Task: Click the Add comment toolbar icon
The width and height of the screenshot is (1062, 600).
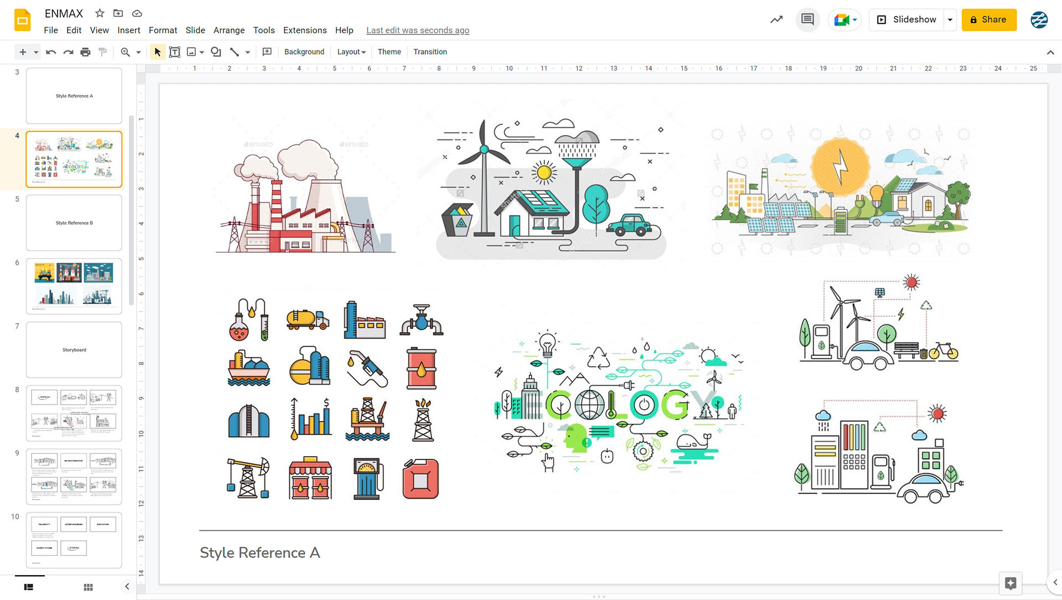Action: point(267,52)
